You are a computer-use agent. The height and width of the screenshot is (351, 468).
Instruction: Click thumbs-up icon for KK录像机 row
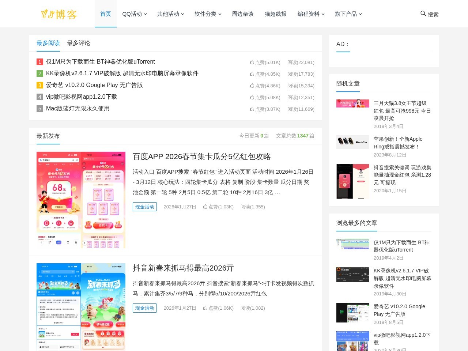tap(252, 74)
